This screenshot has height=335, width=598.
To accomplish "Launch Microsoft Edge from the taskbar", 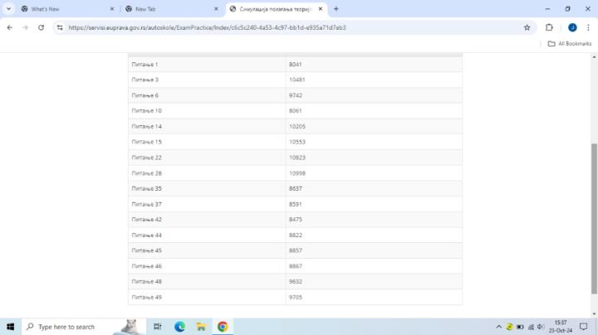I will click(x=179, y=327).
